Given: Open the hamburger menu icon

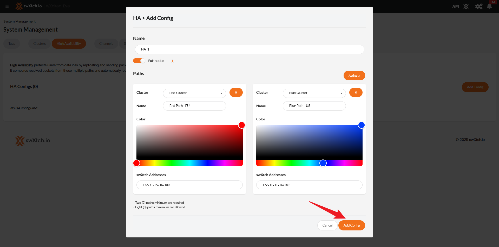Looking at the screenshot, I should [x=7, y=6].
